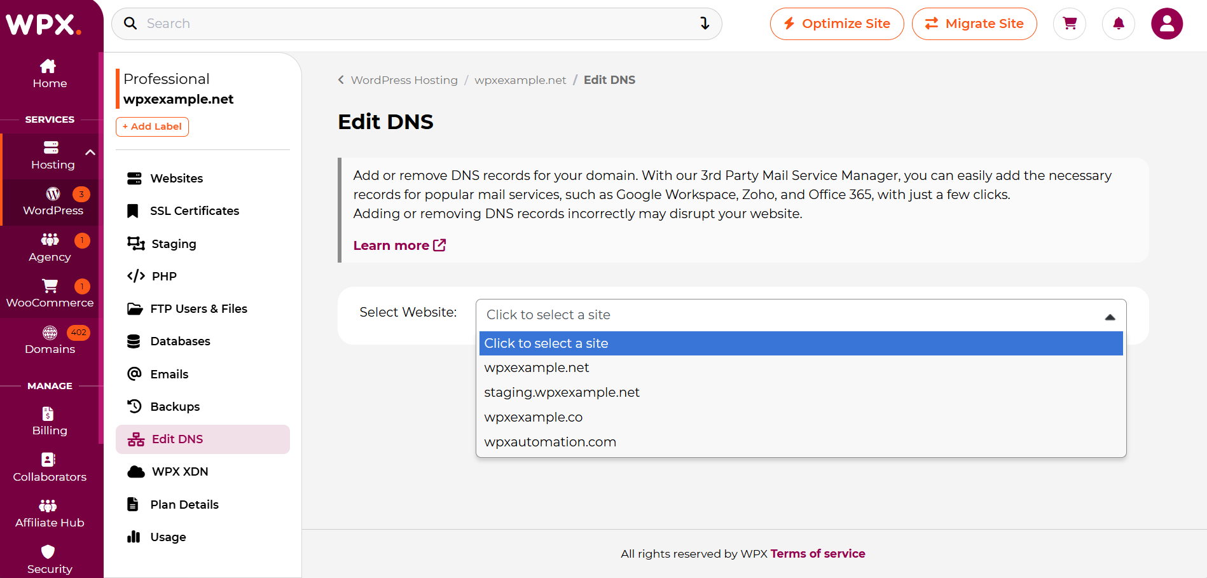Open the notifications bell

pos(1119,24)
